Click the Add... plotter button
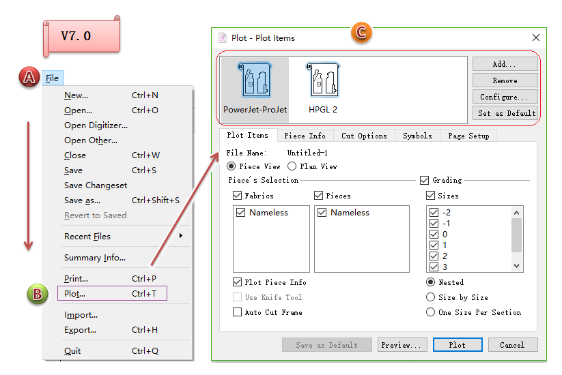 505,64
